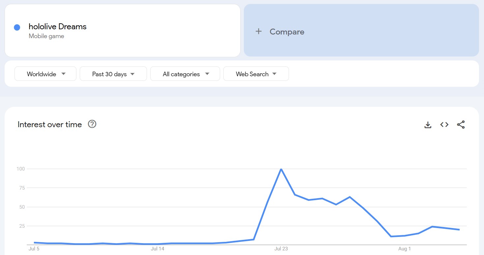The height and width of the screenshot is (255, 484).
Task: Open the Past 30 days dropdown
Action: 113,74
